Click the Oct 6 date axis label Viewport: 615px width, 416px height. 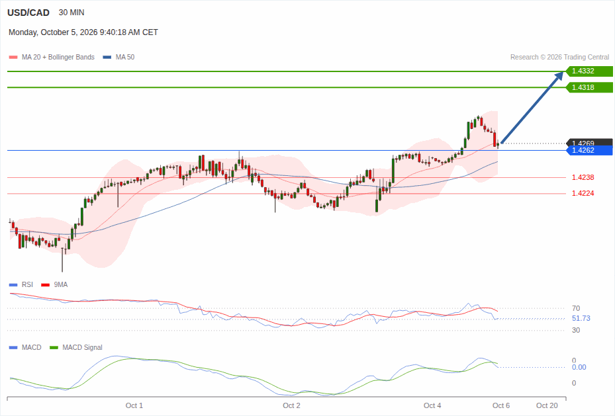click(x=501, y=405)
